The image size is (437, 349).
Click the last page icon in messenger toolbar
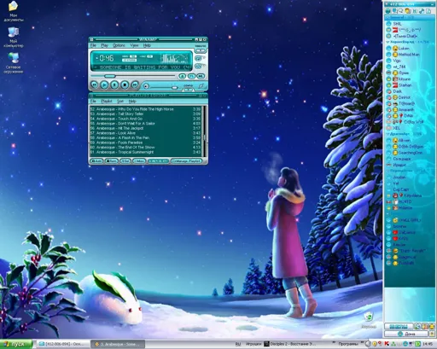click(x=428, y=11)
